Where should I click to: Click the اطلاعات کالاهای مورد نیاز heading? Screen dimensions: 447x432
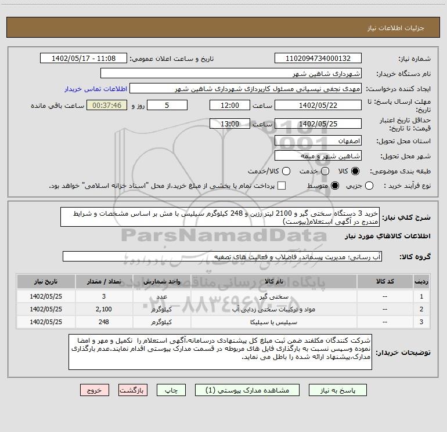(x=387, y=236)
